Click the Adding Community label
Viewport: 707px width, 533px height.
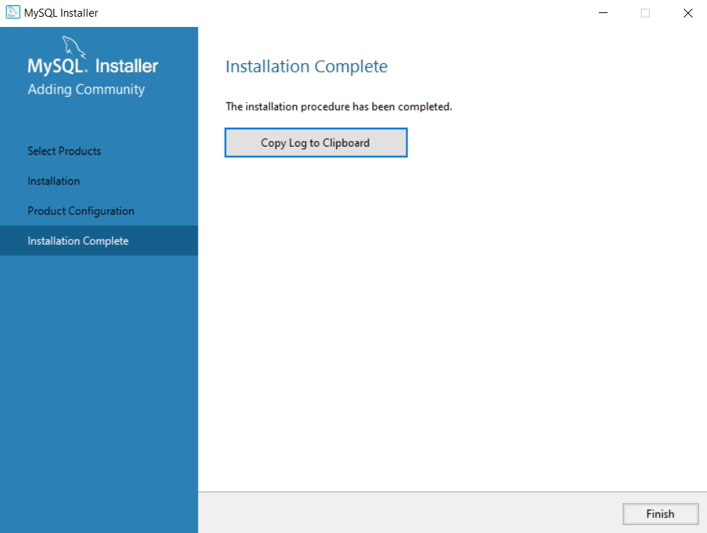(85, 89)
